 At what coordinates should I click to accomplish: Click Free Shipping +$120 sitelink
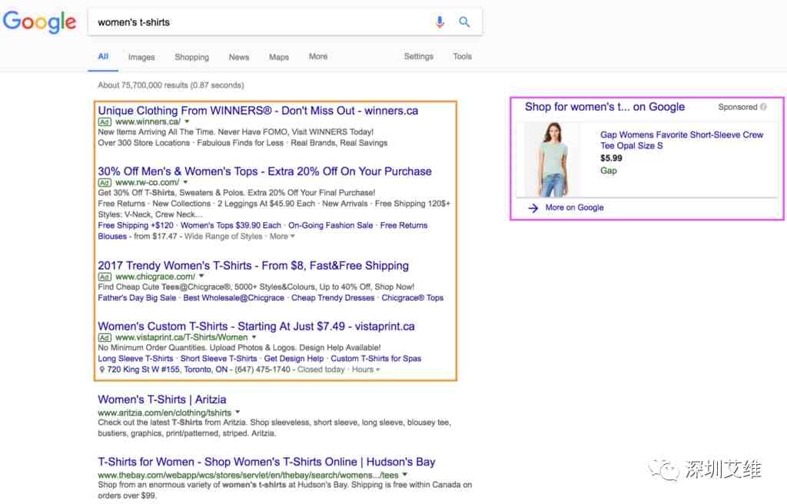click(135, 225)
